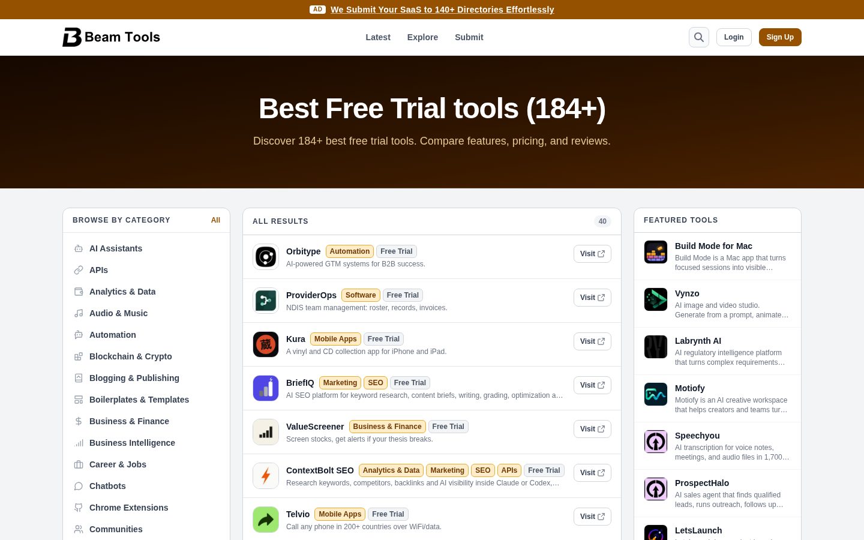Image resolution: width=864 pixels, height=540 pixels.
Task: Click the Speechyou featured tool icon
Action: pyautogui.click(x=656, y=442)
